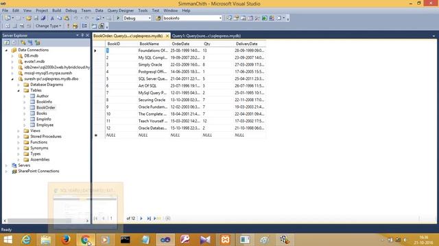Image resolution: width=439 pixels, height=246 pixels.
Task: Click the Open File toolbar icon
Action: coord(29,18)
